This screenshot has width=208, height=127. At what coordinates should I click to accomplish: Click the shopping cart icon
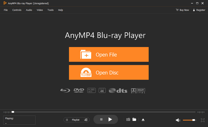pos(177,10)
